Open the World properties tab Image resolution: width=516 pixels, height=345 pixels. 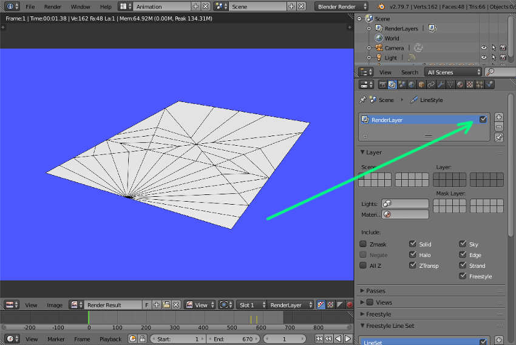click(x=412, y=84)
